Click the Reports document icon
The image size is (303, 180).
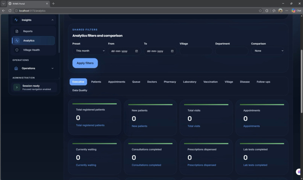pyautogui.click(x=17, y=31)
